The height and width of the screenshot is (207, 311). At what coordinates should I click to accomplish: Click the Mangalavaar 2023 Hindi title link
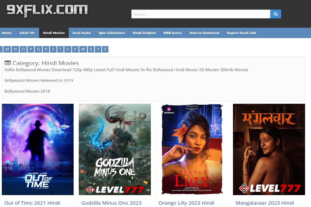[x=265, y=203]
